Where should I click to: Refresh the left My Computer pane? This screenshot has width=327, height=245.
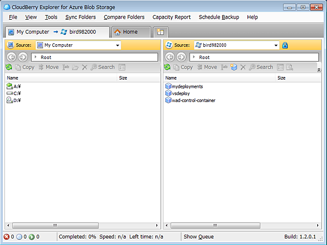[x=9, y=67]
